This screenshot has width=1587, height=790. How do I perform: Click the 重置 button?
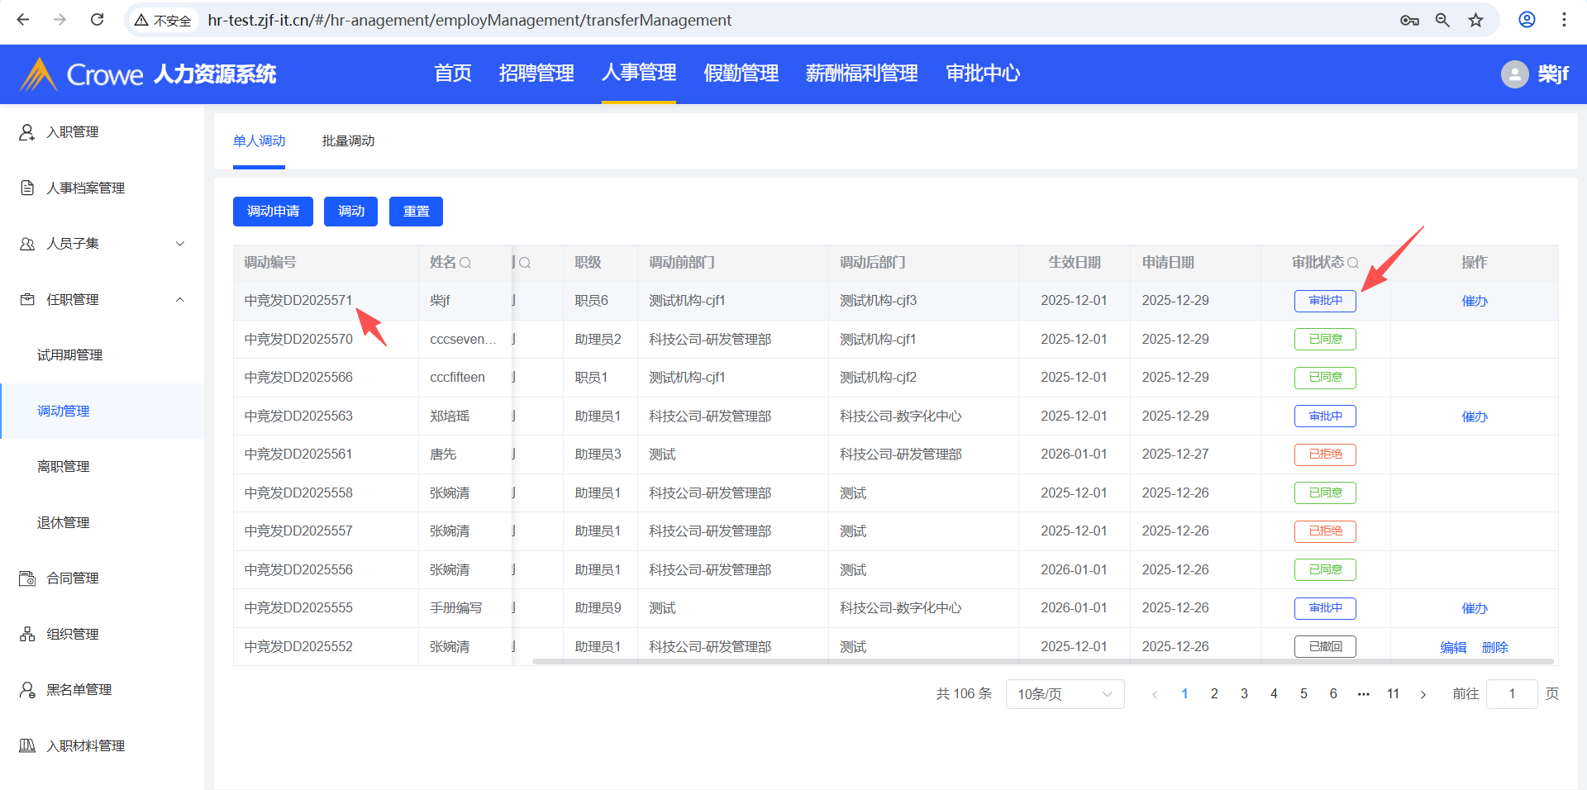click(416, 212)
